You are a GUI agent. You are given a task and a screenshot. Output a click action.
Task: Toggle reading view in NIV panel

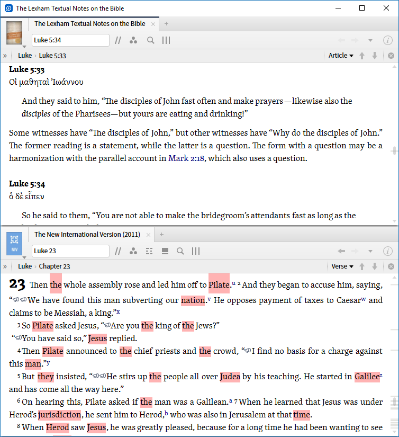(165, 251)
